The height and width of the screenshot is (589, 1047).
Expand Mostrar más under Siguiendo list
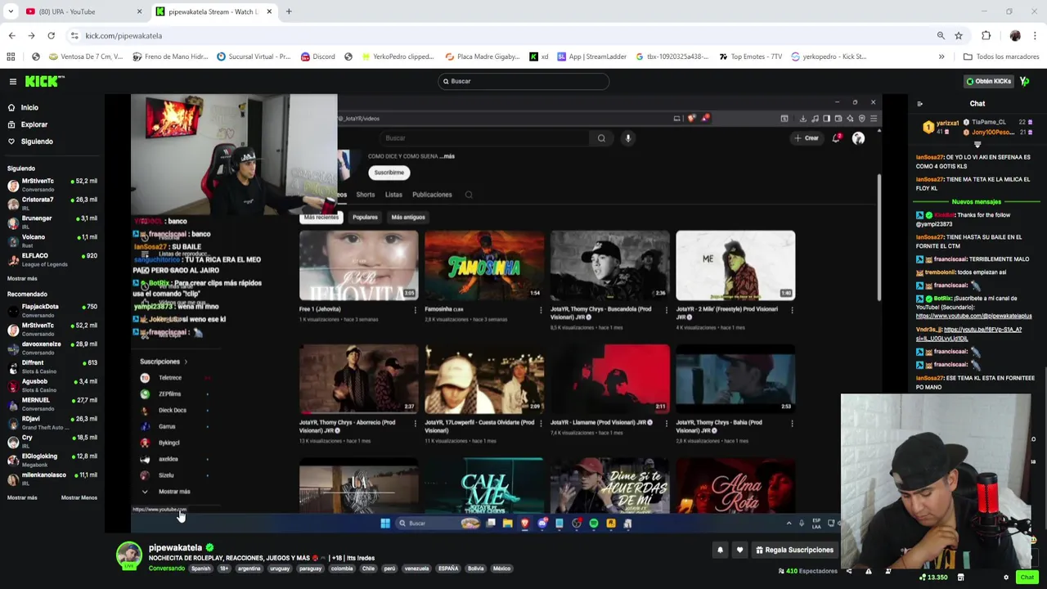coord(22,278)
